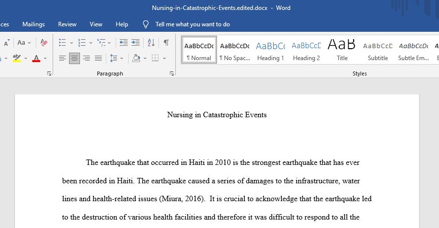This screenshot has width=439, height=228.
Task: Click the Tell Me lightbulb icon
Action: click(146, 24)
